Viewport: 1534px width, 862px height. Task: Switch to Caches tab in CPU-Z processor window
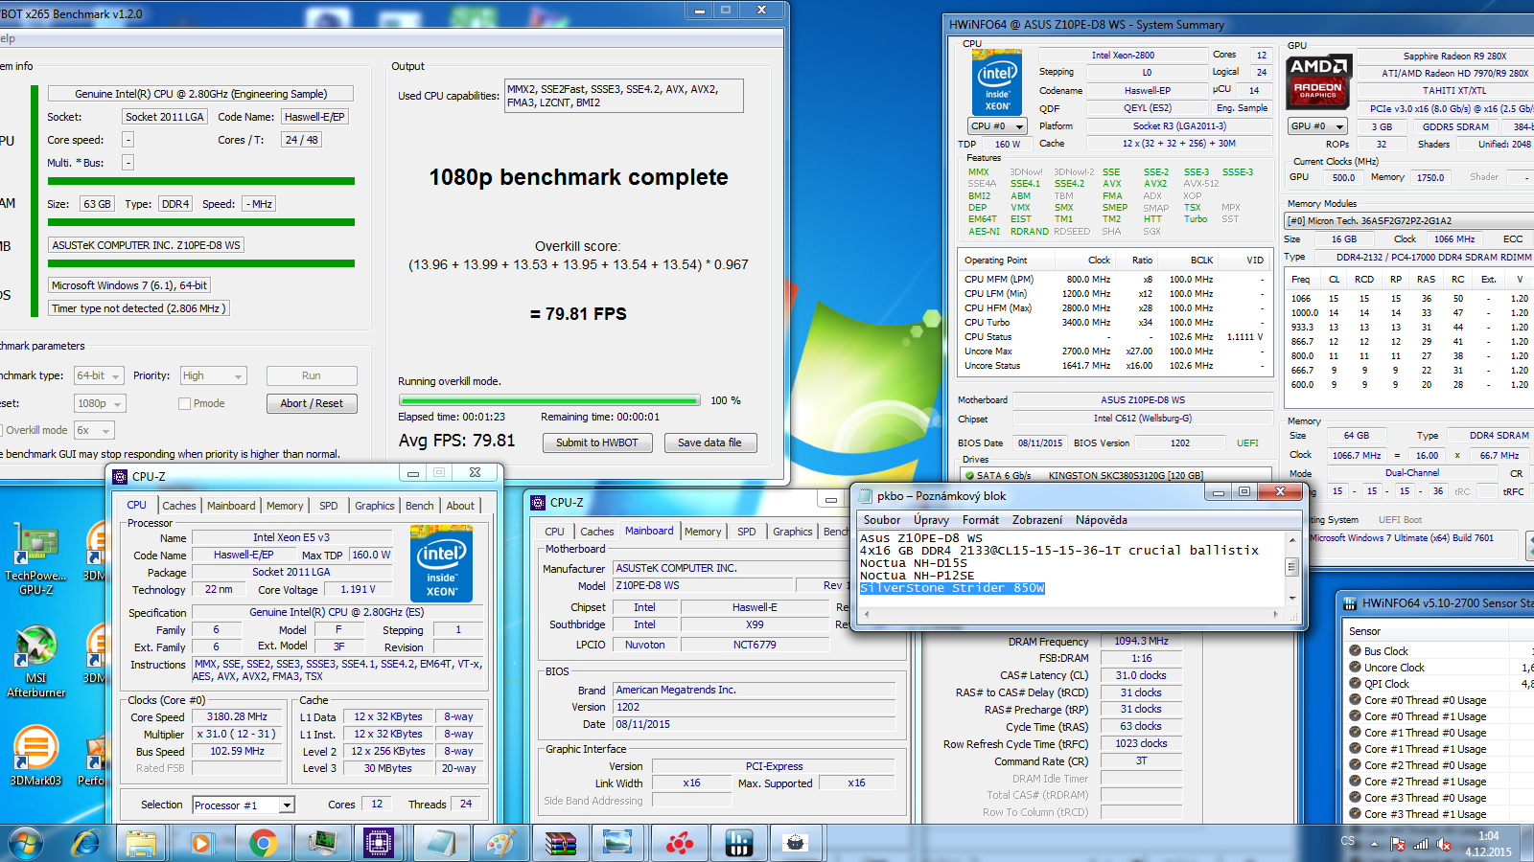click(178, 506)
